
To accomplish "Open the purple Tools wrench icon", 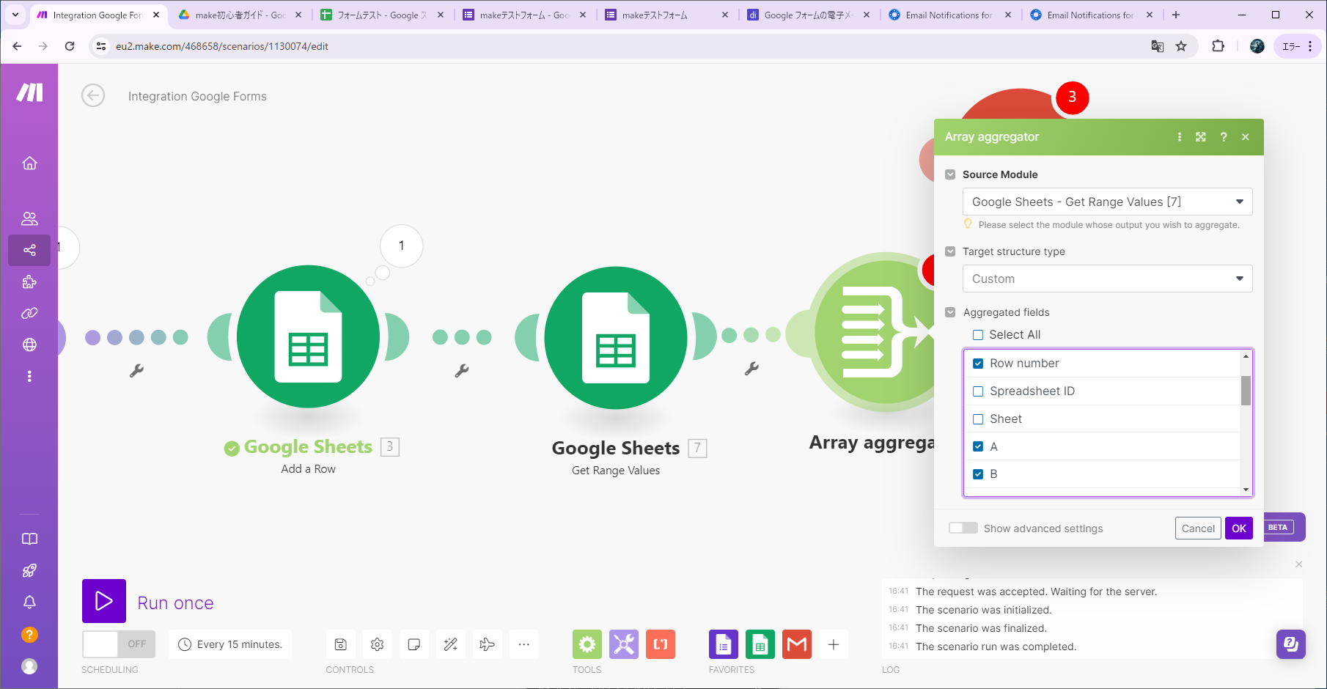I will coord(624,644).
